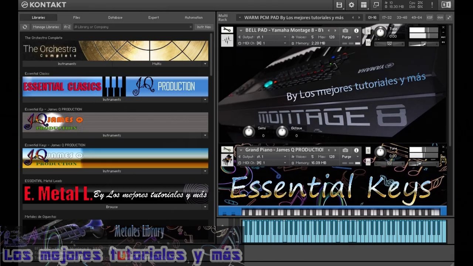Open Kontakt options gear icon
Image resolution: width=473 pixels, height=266 pixels.
click(351, 5)
